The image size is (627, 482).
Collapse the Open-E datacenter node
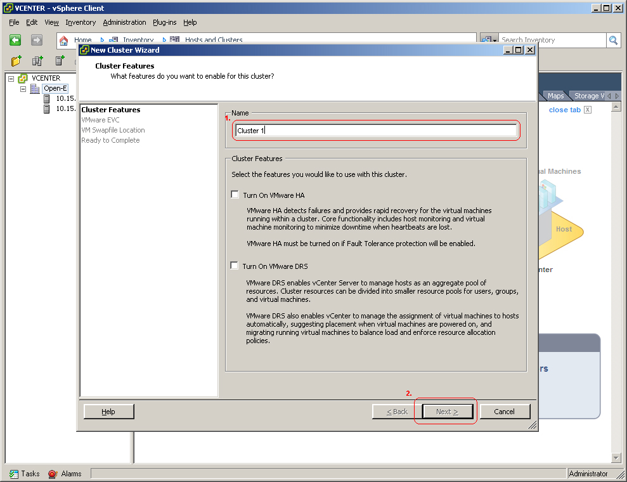tap(23, 89)
